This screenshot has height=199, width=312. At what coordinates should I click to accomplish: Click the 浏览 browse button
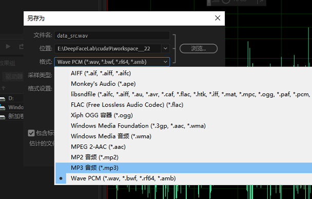[199, 48]
